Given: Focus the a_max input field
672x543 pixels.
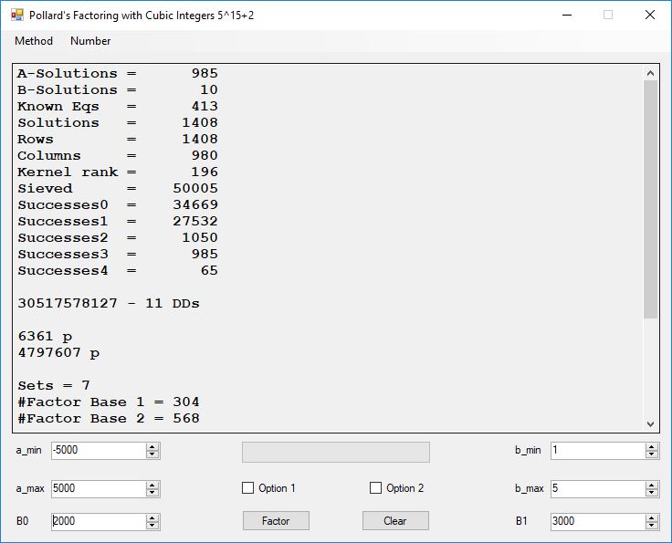Looking at the screenshot, I should (99, 488).
